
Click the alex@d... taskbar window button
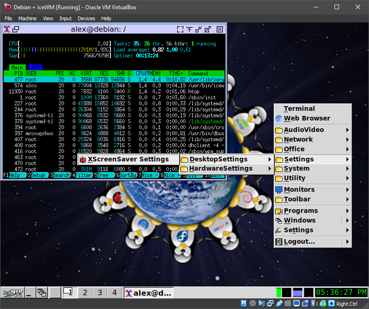148,292
